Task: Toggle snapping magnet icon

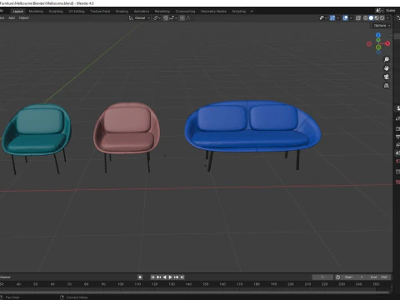Action: 166,18
